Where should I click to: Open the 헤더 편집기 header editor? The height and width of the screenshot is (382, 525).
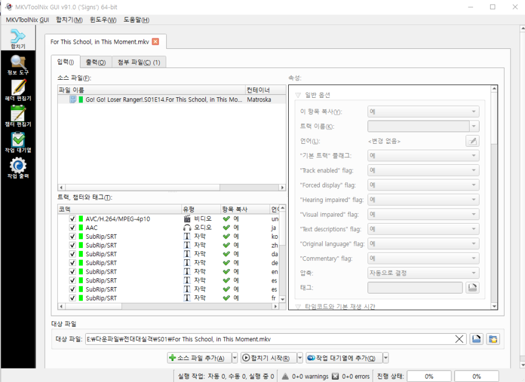click(x=18, y=90)
